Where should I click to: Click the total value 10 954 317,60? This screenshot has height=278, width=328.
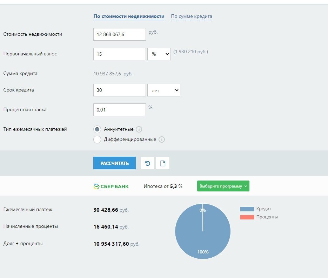pos(111,244)
